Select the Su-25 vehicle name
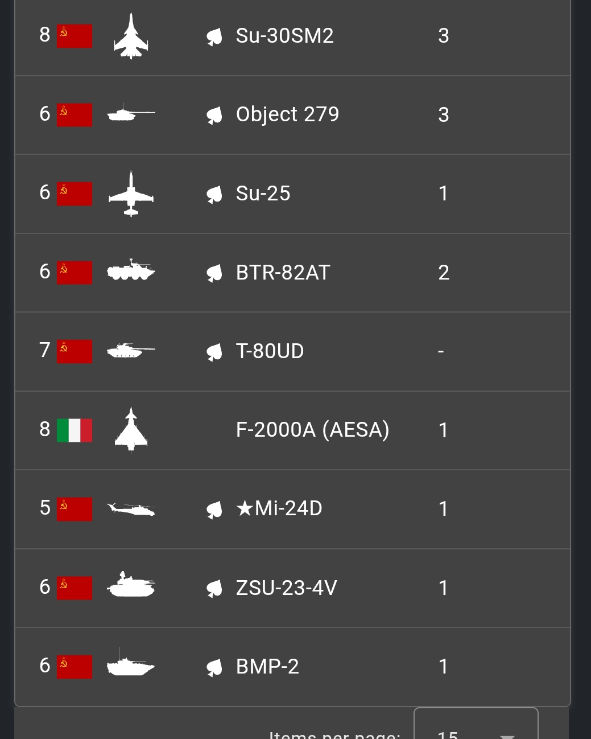Image resolution: width=591 pixels, height=739 pixels. coord(263,194)
